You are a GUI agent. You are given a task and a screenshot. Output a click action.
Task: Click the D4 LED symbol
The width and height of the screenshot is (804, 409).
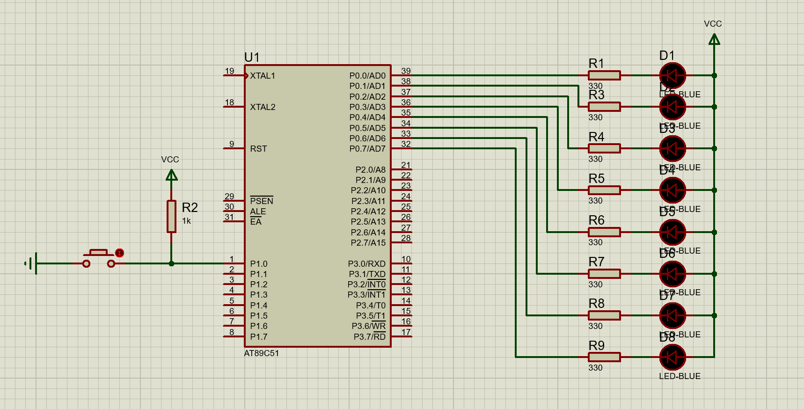(672, 190)
